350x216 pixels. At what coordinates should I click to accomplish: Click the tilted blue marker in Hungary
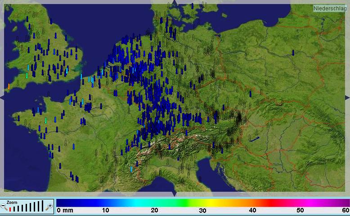click(255, 139)
